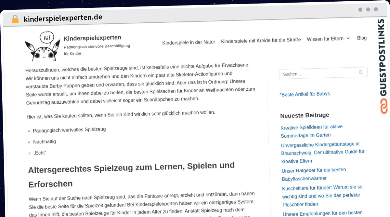Open Kinderspiele in der Natur menu
Viewport: 390px width, 217px height.
coord(188,42)
